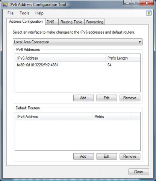The height and width of the screenshot is (181, 156).
Task: Switch to the Address Configuration tab
Action: coord(26,21)
